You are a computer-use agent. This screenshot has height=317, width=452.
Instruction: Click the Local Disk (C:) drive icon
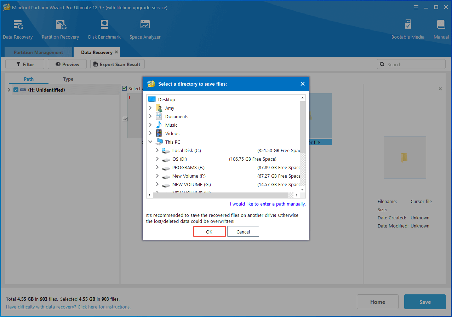pos(166,150)
